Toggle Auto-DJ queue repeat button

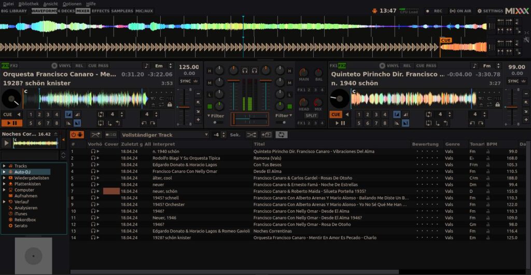click(281, 135)
